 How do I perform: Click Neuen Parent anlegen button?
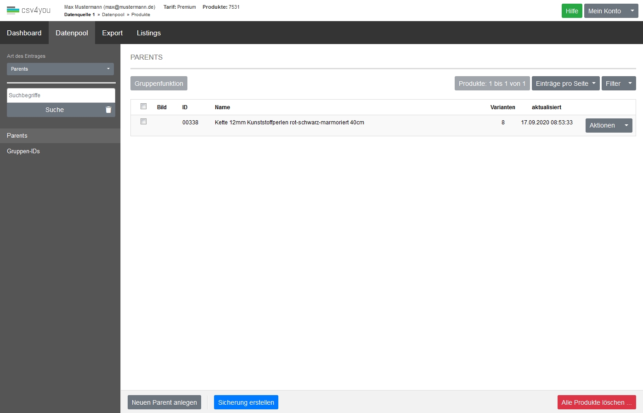164,402
